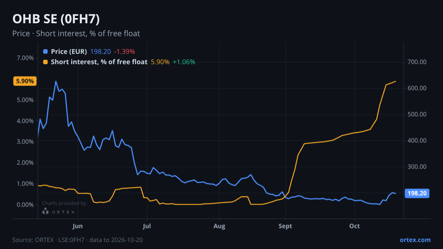Click the orange Short interest legend swatch
The height and width of the screenshot is (249, 443).
(45, 62)
